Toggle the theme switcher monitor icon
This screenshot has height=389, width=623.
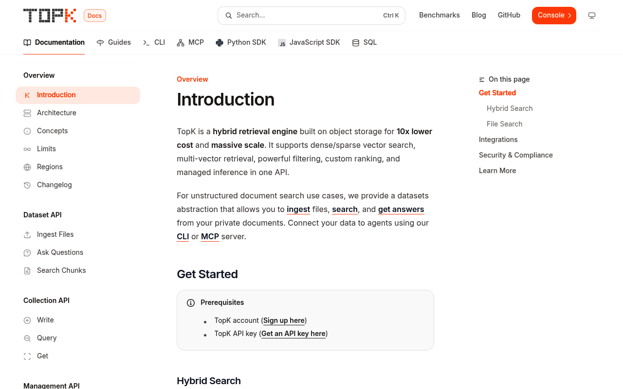coord(592,16)
